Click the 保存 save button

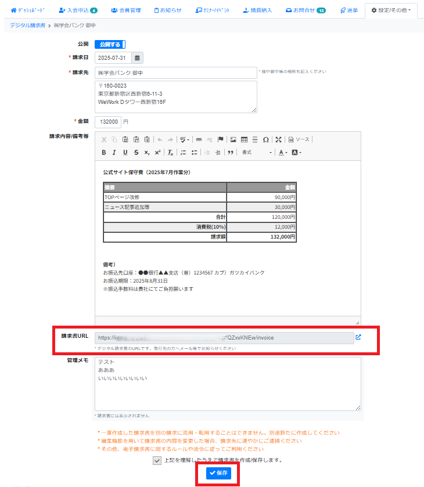pos(218,474)
